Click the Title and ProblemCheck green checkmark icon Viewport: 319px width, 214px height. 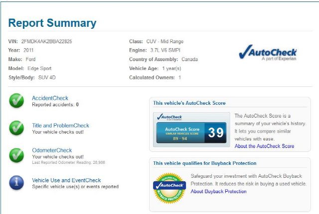tap(16, 128)
